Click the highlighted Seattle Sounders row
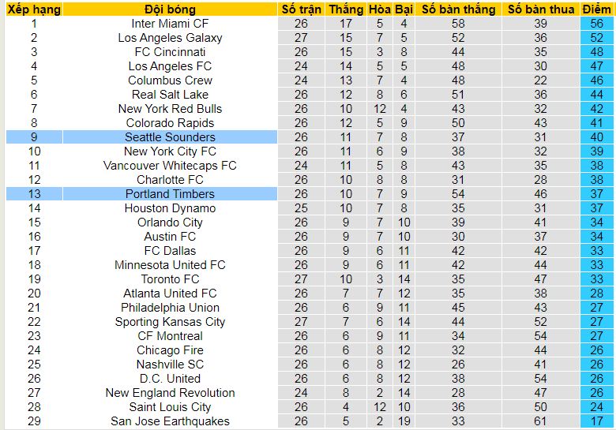The width and height of the screenshot is (616, 430). pyautogui.click(x=170, y=137)
